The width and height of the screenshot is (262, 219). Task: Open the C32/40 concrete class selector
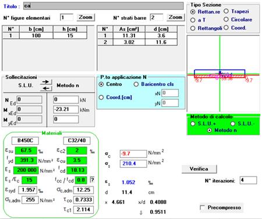point(77,141)
